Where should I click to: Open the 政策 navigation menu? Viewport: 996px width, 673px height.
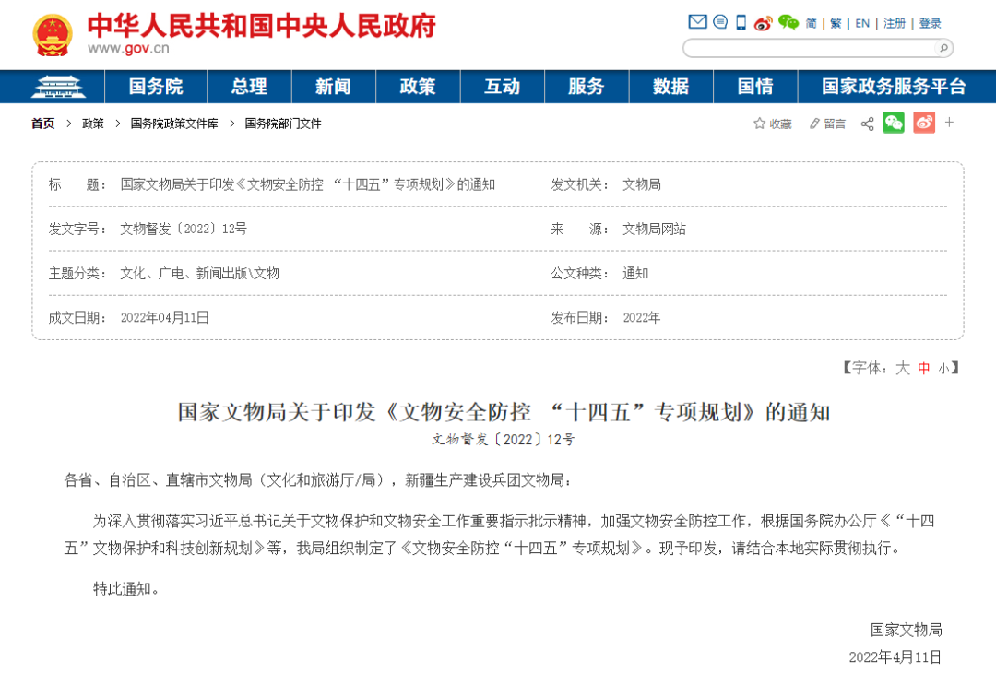click(x=418, y=87)
